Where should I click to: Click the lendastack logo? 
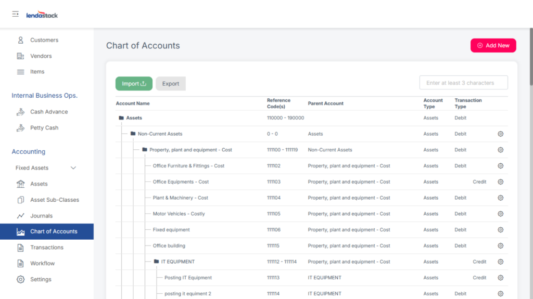(x=42, y=15)
